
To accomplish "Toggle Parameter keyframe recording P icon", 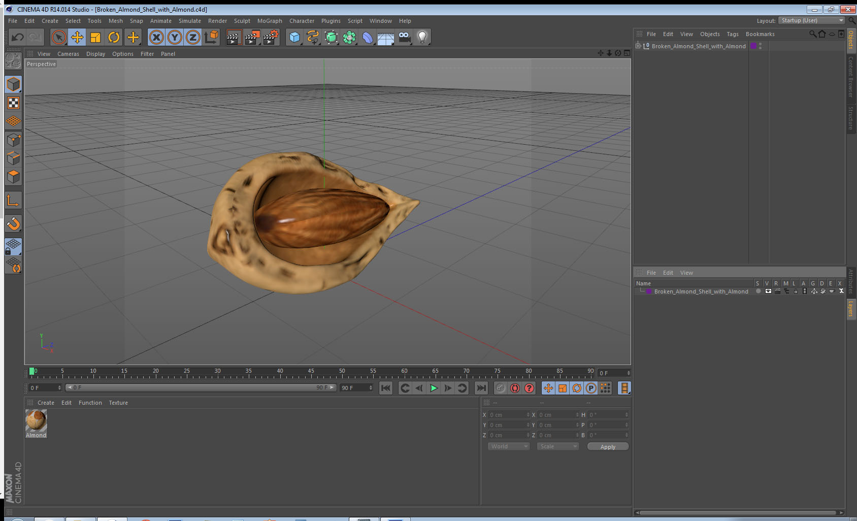I will pyautogui.click(x=591, y=388).
